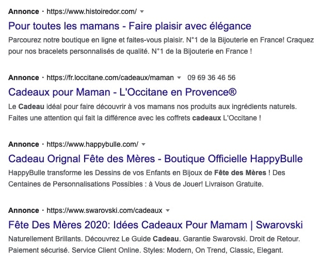Click the "Annonce" label on HappyBulle ad
Image resolution: width=322 pixels, height=263 pixels.
pos(24,144)
